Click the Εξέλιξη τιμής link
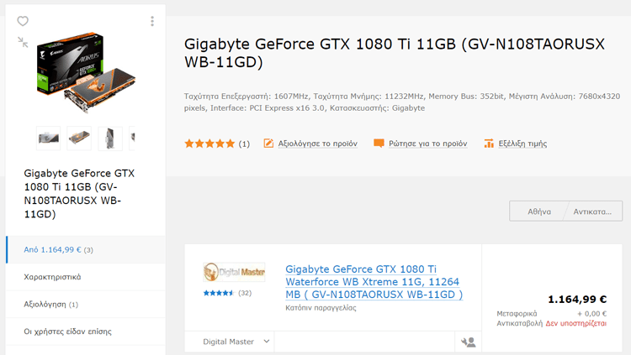Image resolution: width=631 pixels, height=355 pixels. click(522, 144)
